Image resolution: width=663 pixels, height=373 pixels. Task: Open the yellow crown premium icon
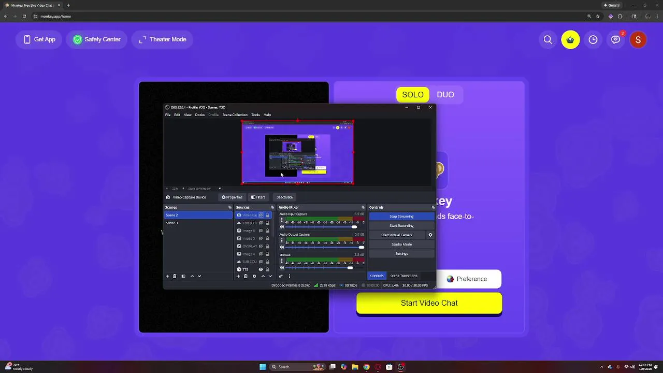(x=570, y=39)
